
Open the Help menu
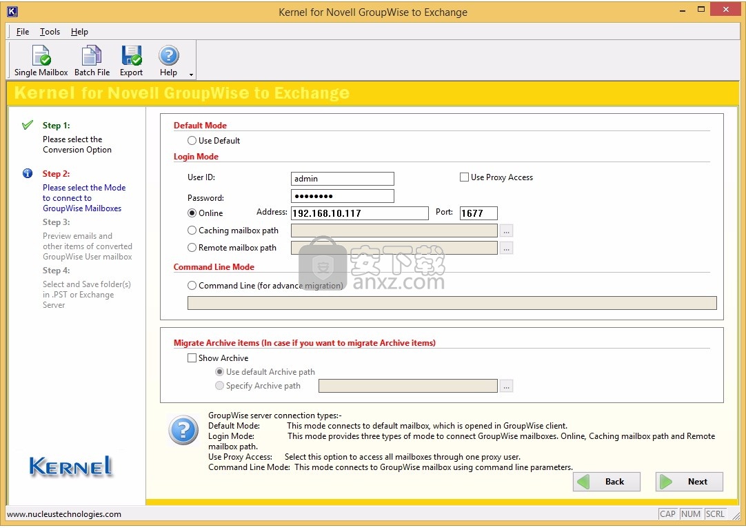[x=79, y=32]
